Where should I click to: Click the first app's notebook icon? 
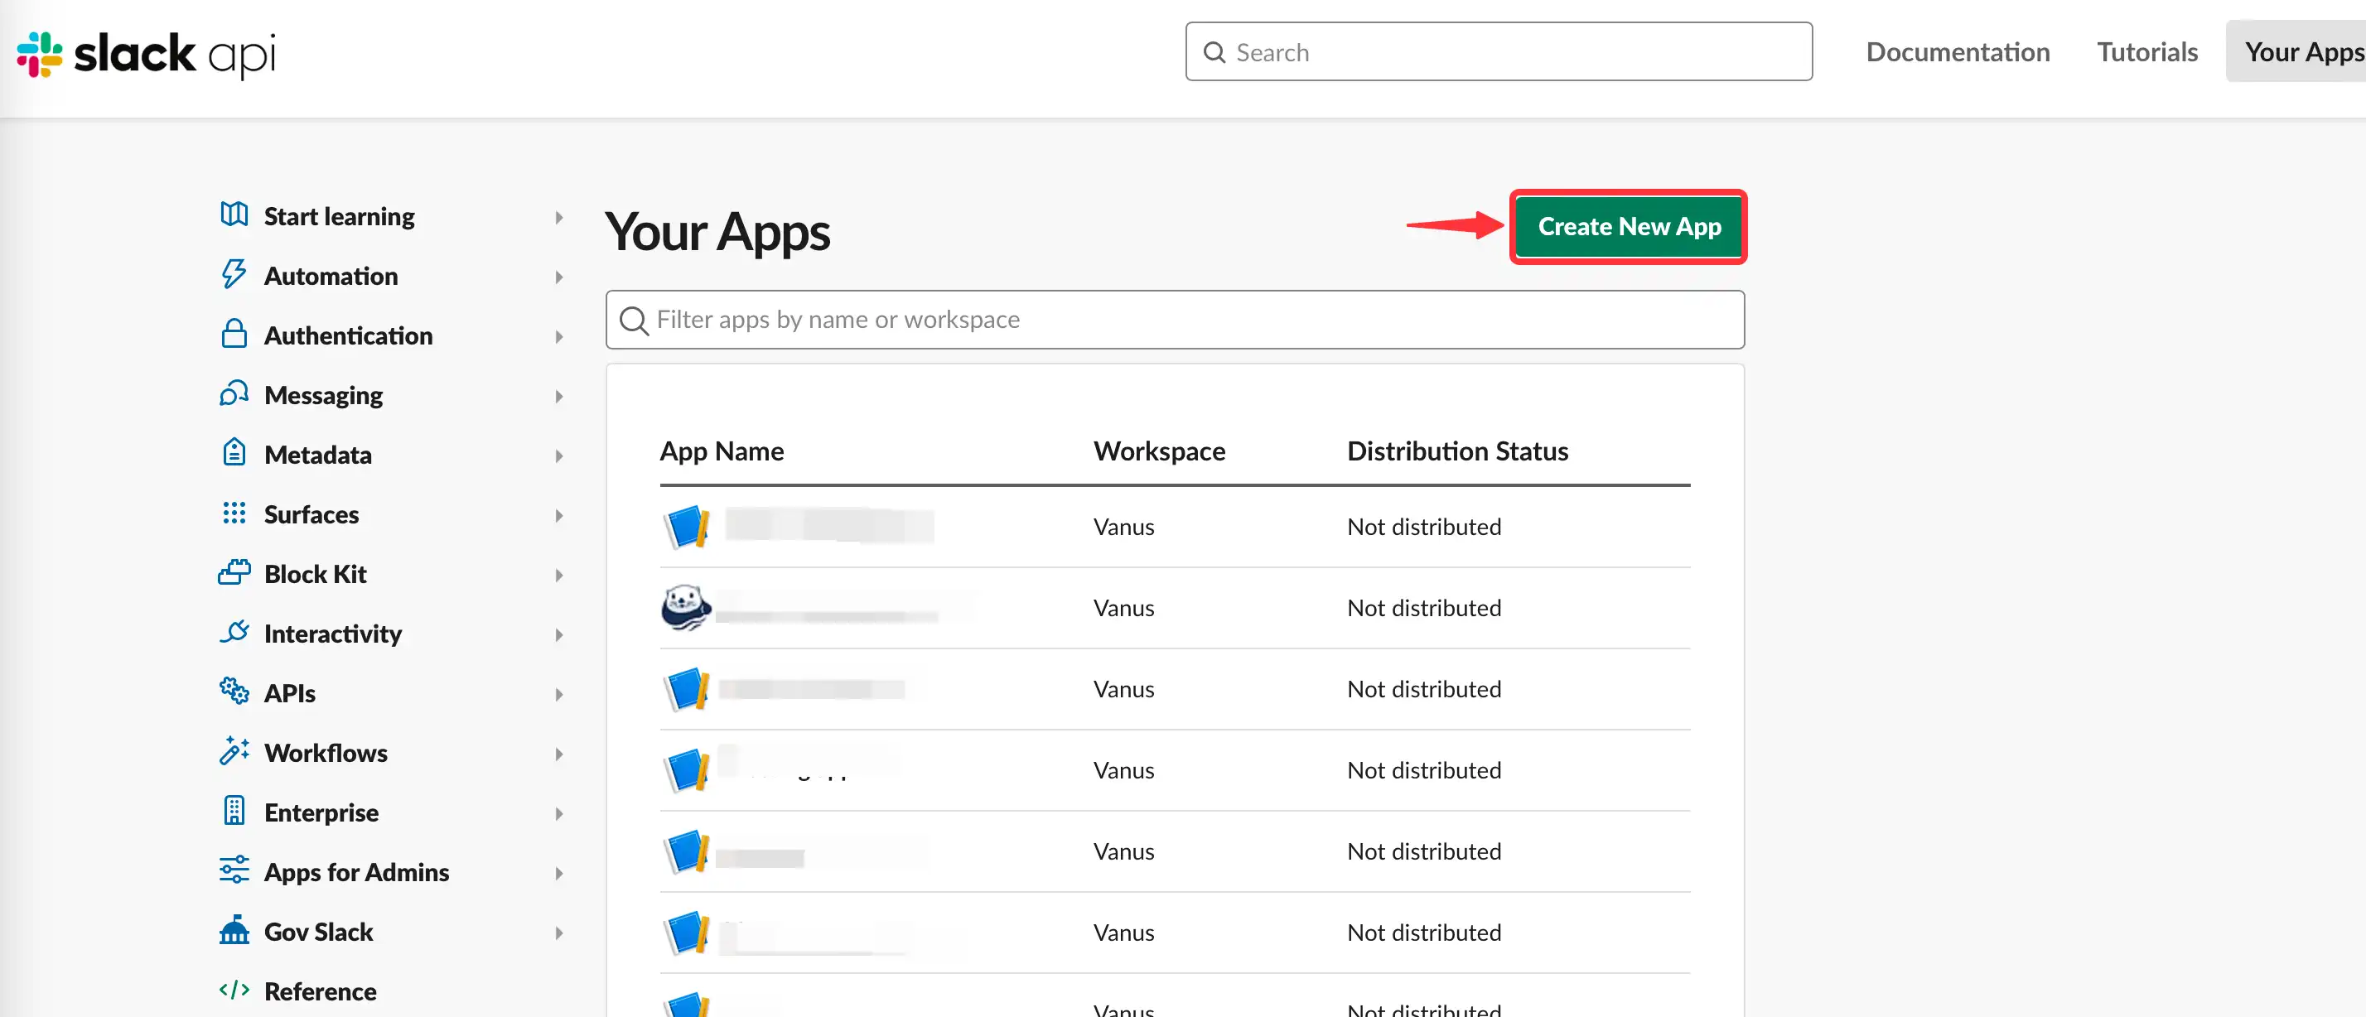pyautogui.click(x=685, y=527)
